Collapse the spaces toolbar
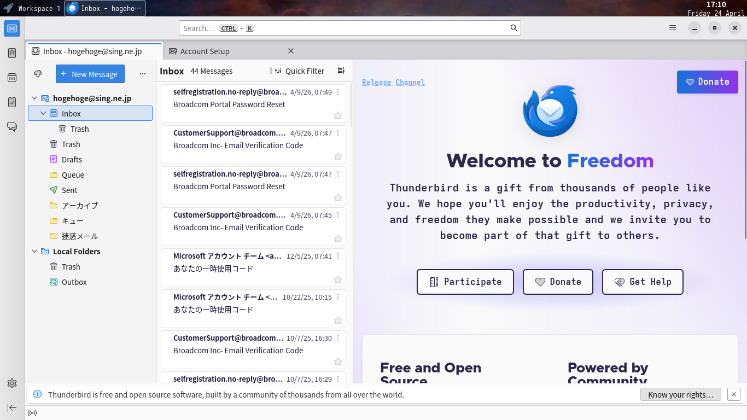 [x=12, y=407]
